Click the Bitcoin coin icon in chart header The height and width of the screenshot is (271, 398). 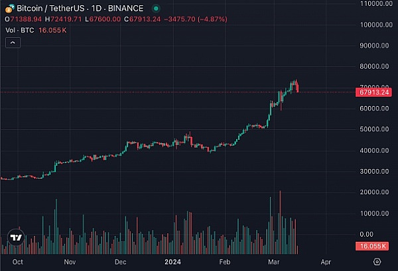8,8
